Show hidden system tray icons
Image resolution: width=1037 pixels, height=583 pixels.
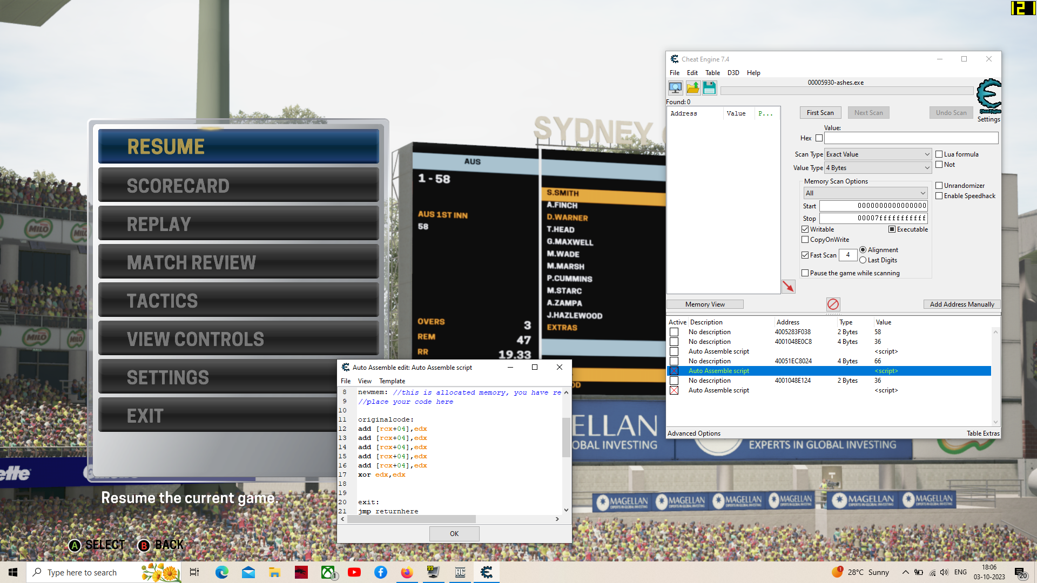(905, 572)
